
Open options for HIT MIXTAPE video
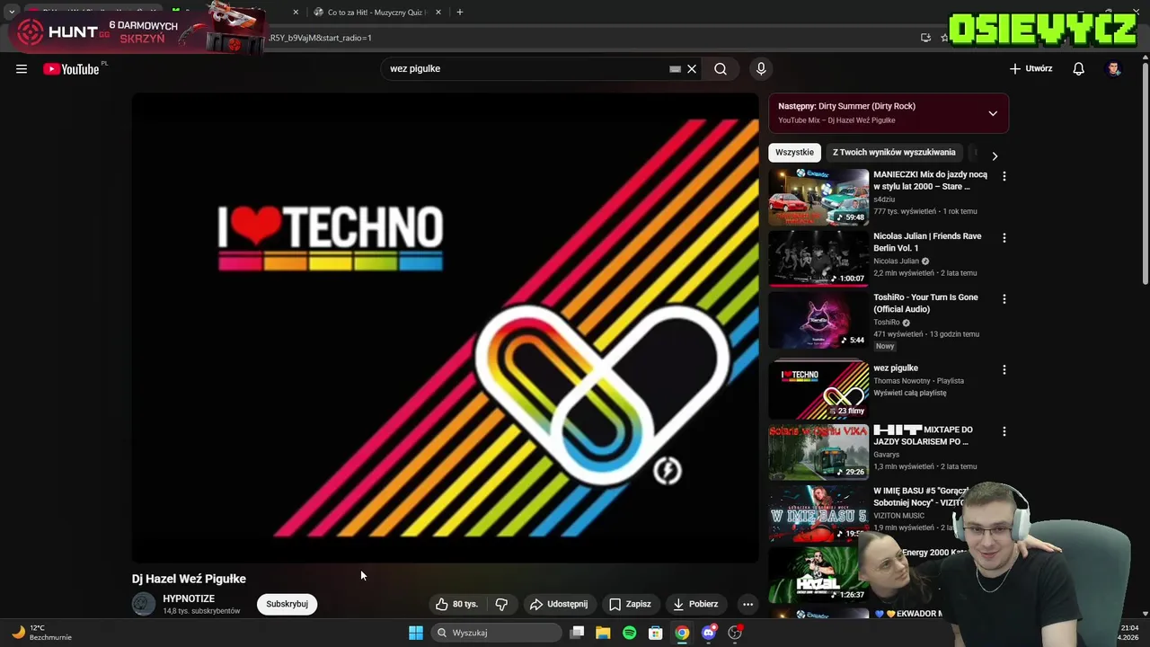click(1004, 431)
